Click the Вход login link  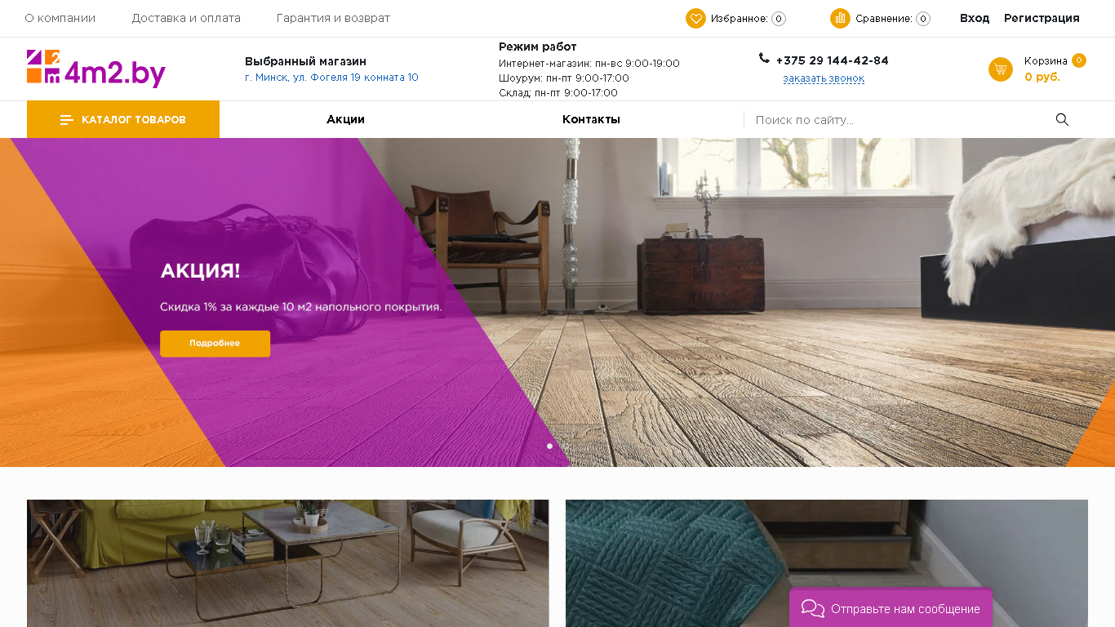975,18
